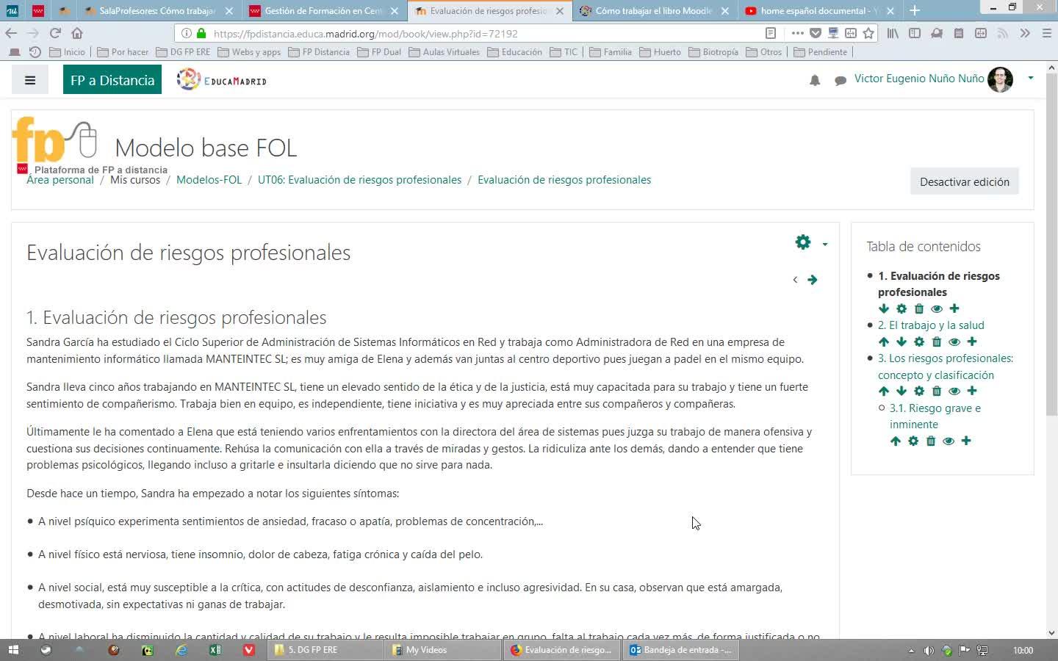1058x661 pixels.
Task: Open the messages speech bubble
Action: coord(841,80)
